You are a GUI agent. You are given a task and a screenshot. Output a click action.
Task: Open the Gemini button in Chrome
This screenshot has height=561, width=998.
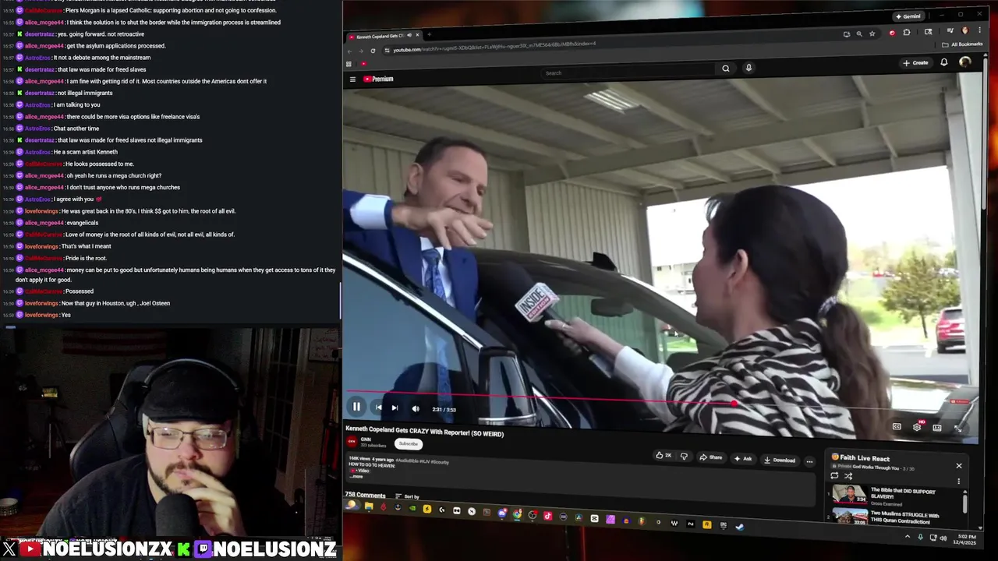(x=908, y=16)
